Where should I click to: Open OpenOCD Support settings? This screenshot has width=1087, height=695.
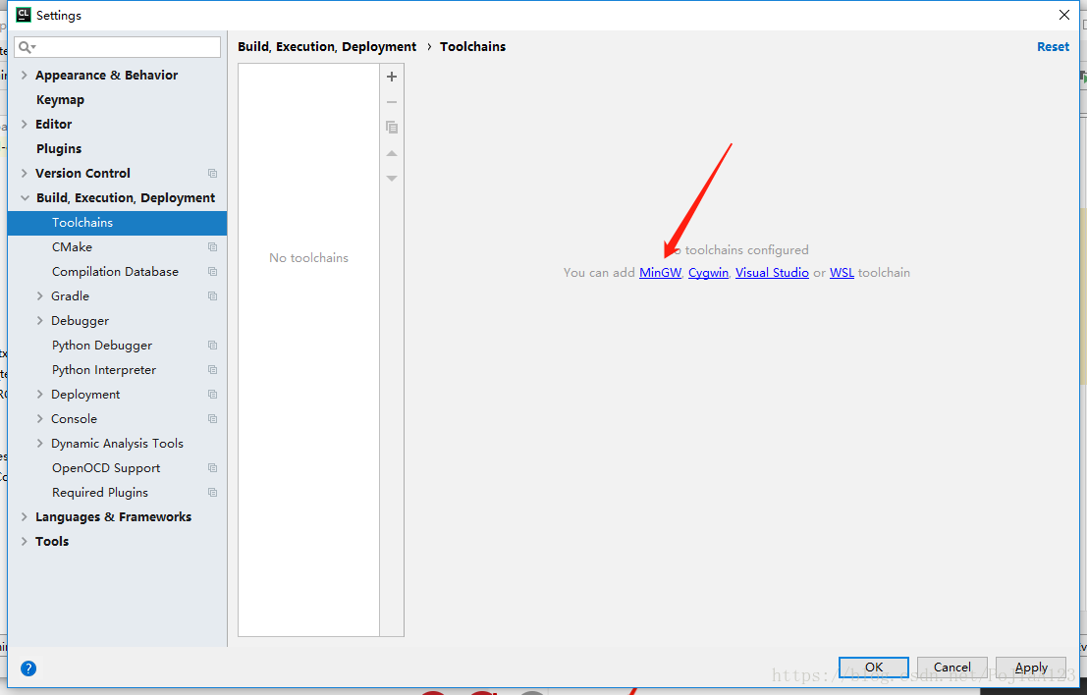106,467
